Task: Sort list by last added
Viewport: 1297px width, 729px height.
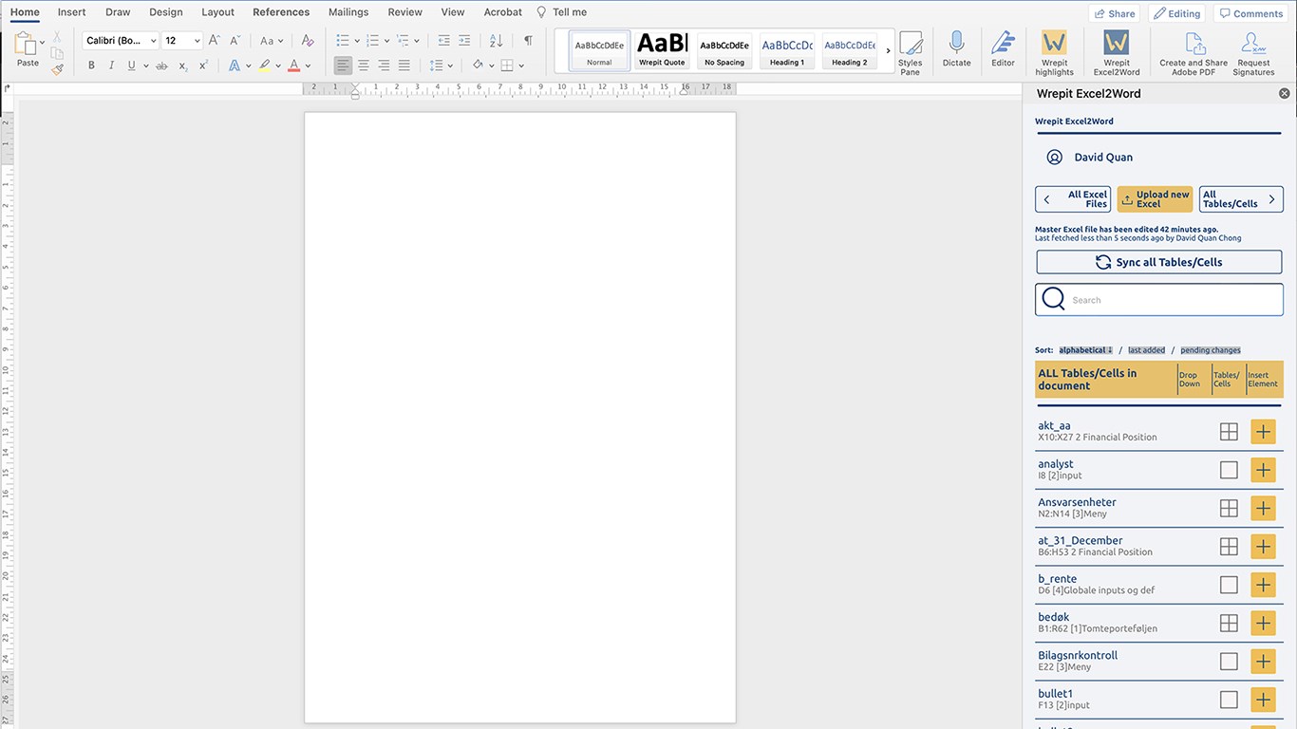Action: coord(1146,350)
